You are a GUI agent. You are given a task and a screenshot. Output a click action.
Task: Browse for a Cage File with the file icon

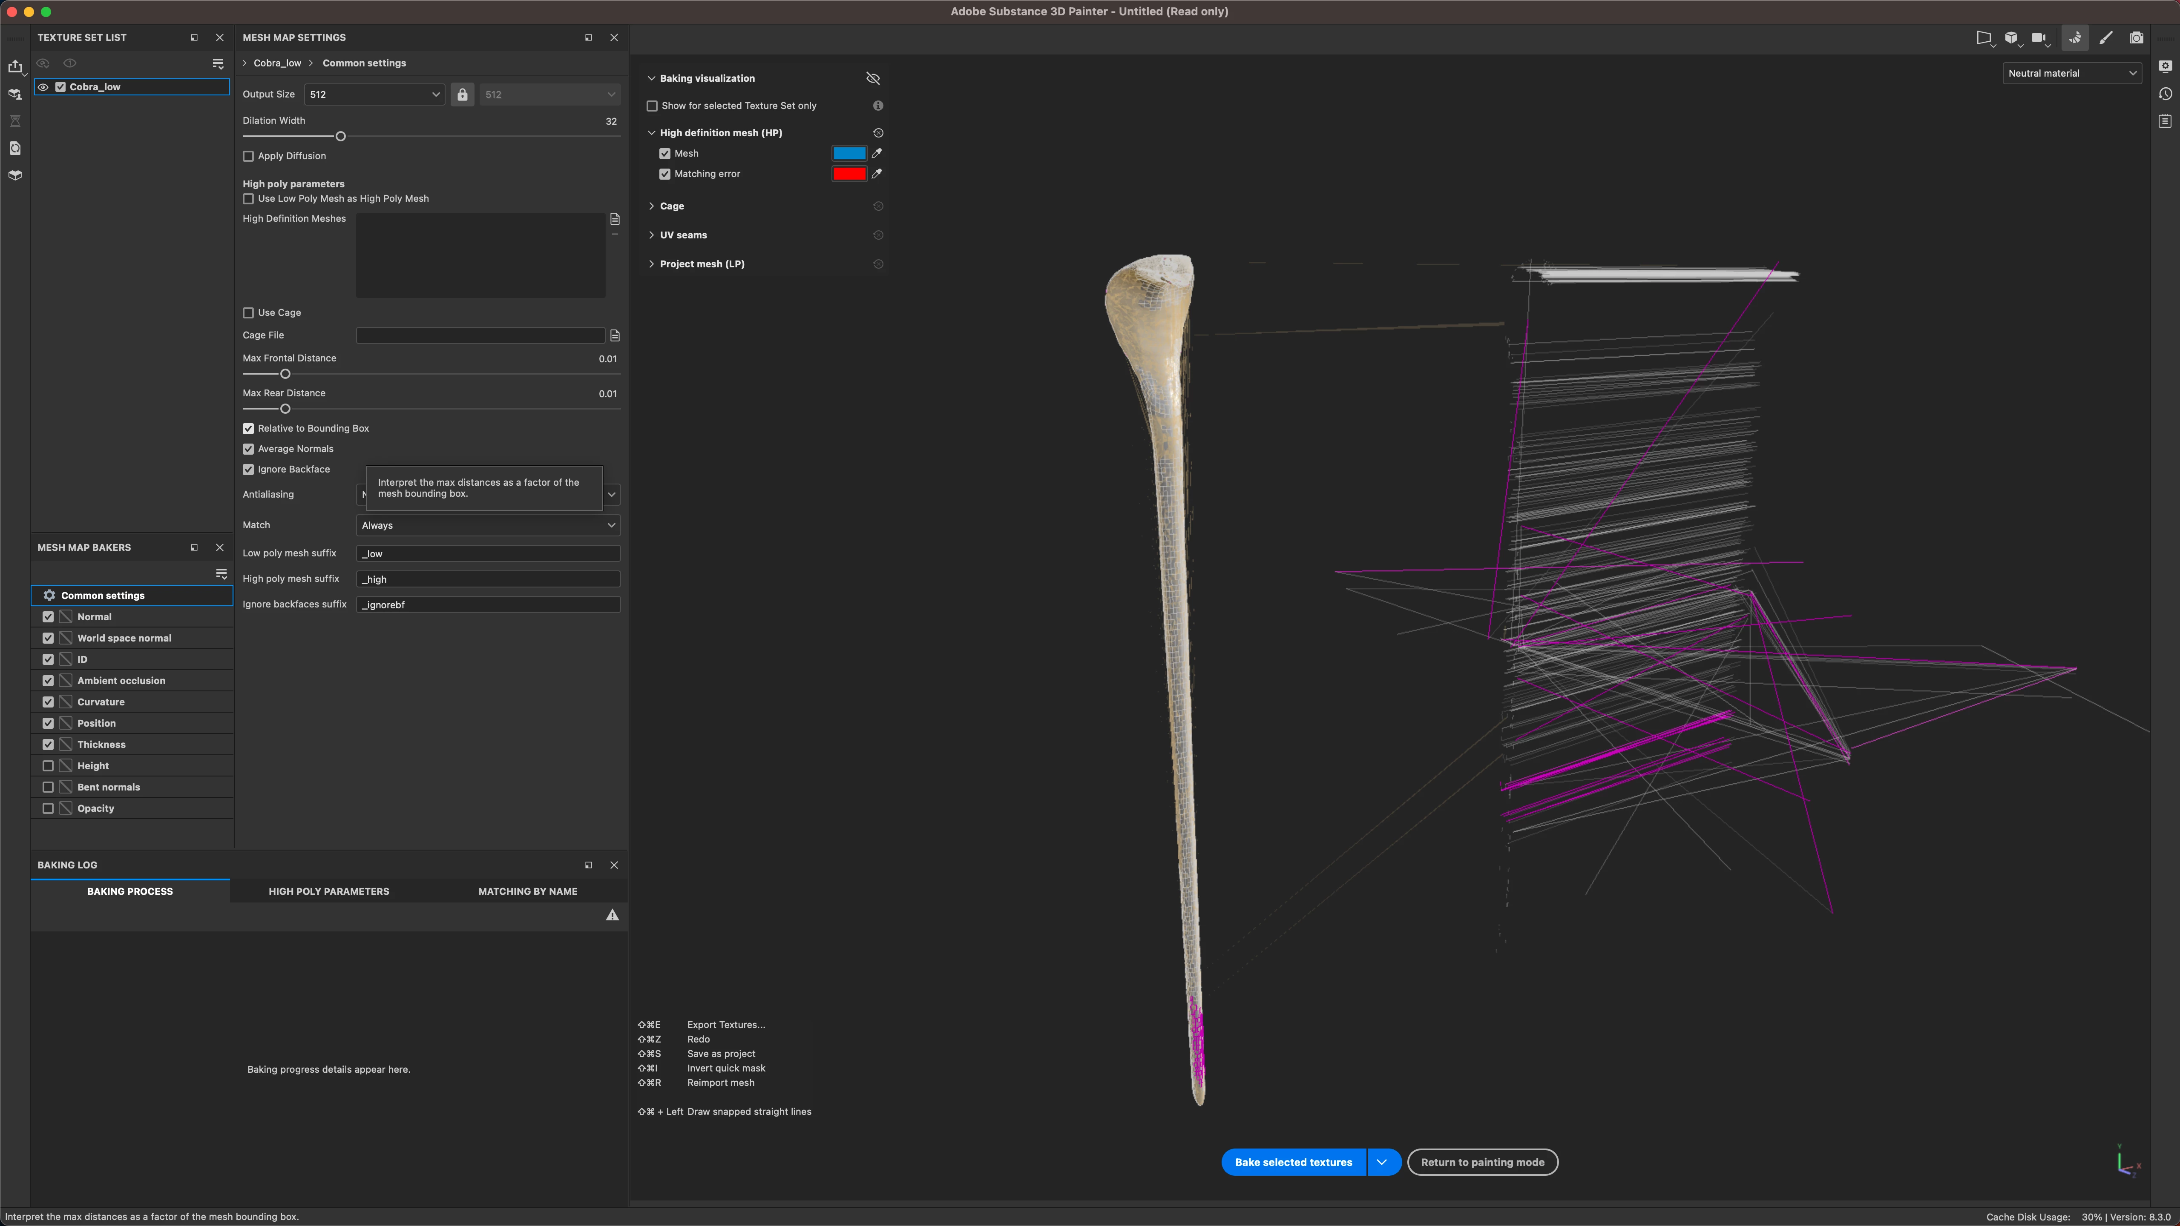[x=615, y=336]
